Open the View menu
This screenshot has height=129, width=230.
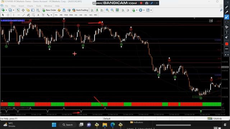click(x=13, y=6)
